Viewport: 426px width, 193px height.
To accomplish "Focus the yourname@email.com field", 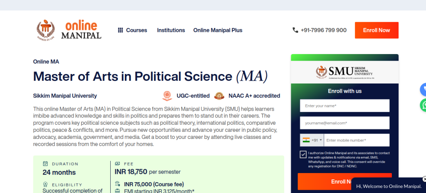I will [344, 123].
